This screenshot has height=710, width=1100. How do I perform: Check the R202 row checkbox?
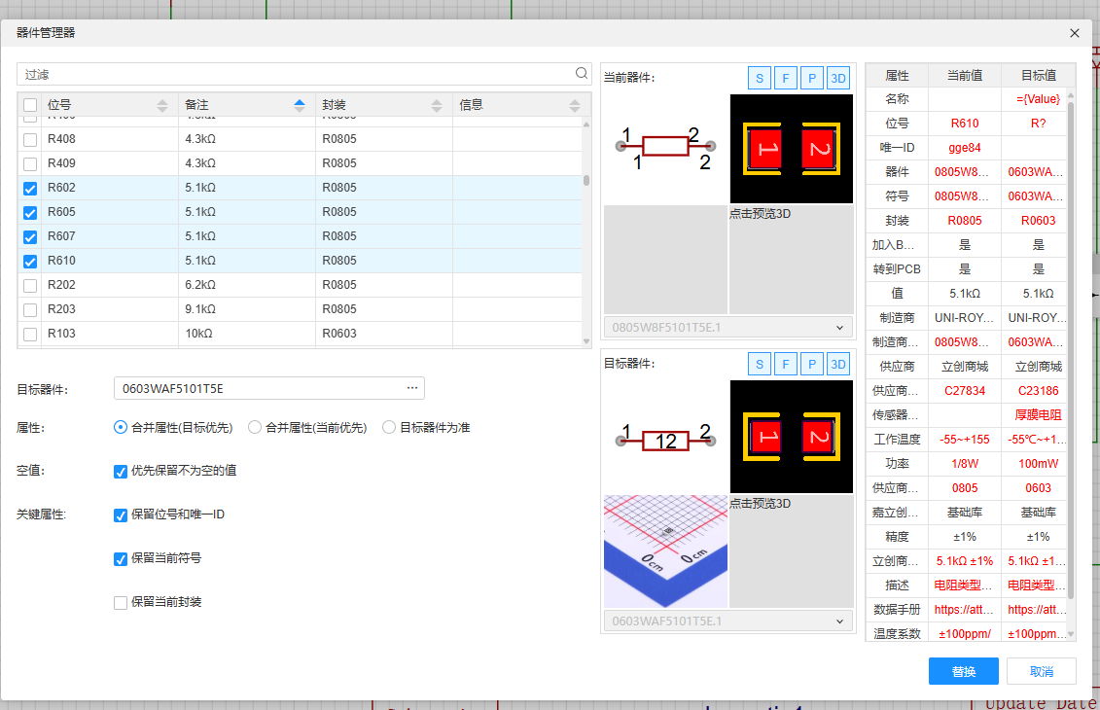[30, 286]
